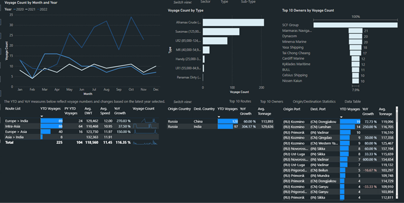Sort route table by YTD Voyages arrow

point(41,117)
